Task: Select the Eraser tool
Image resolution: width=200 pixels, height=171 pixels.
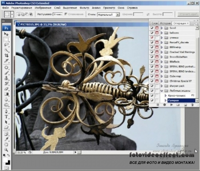Action: click(6, 89)
